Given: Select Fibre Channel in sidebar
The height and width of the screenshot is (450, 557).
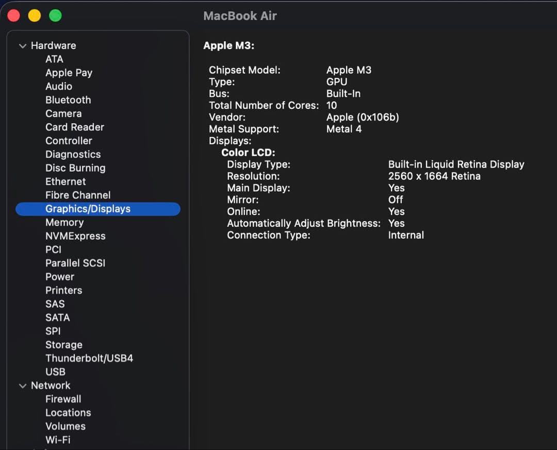Looking at the screenshot, I should (x=78, y=195).
